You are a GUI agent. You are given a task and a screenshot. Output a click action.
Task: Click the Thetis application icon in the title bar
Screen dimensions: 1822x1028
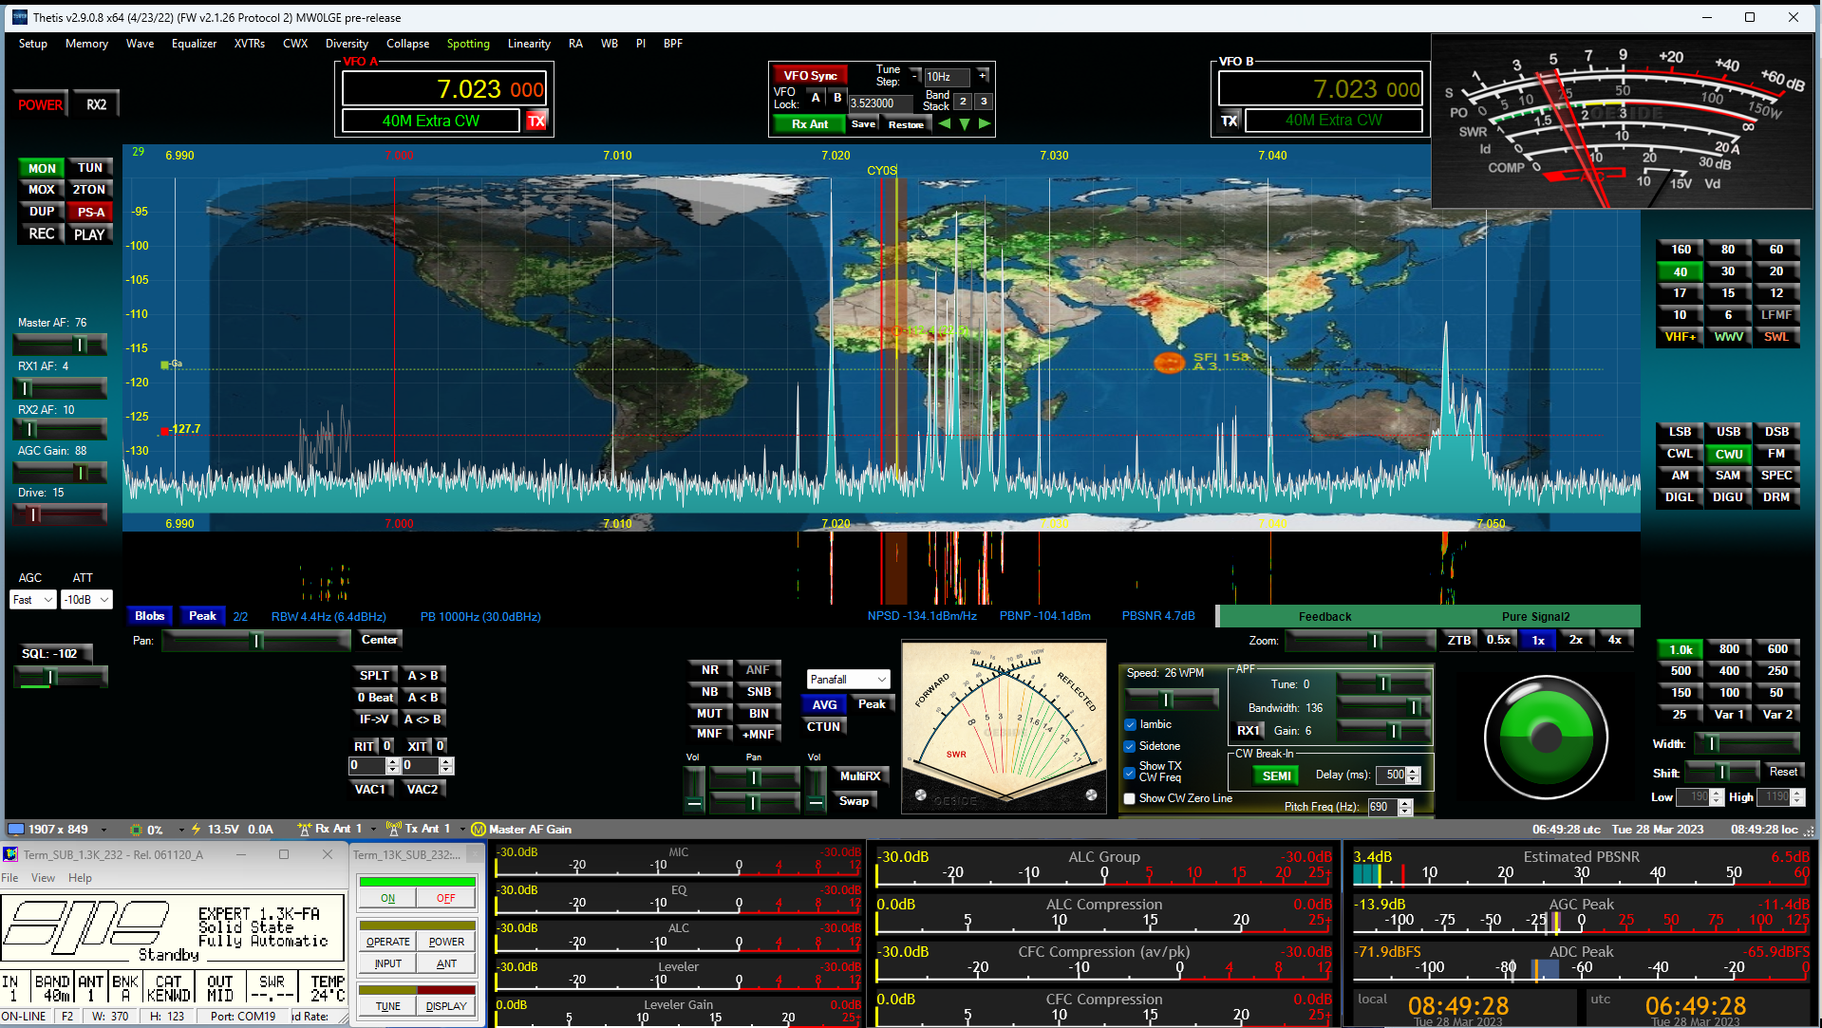tap(19, 17)
